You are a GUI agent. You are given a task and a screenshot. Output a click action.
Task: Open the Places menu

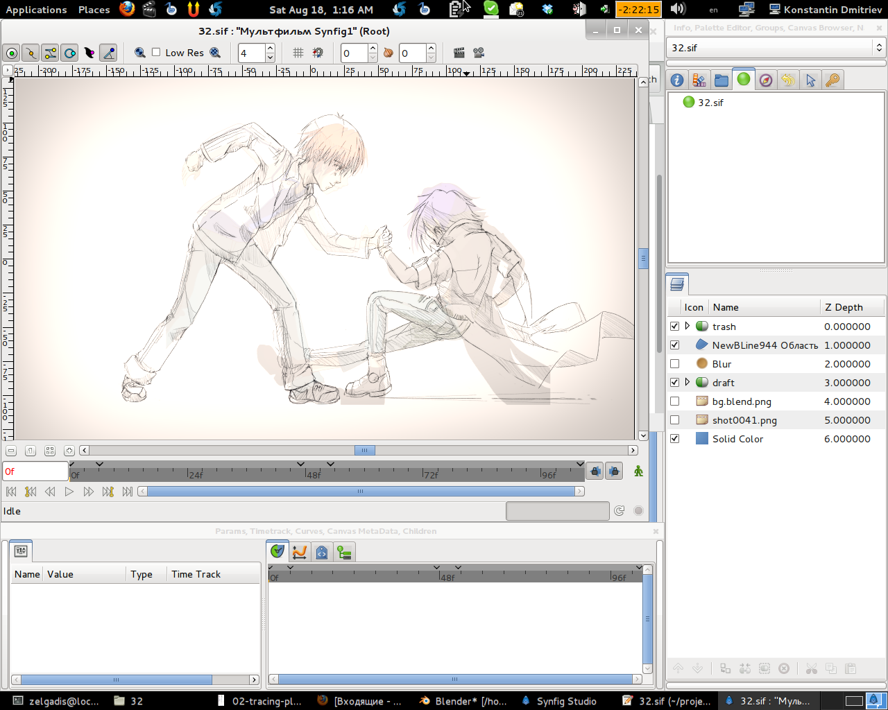(x=94, y=10)
